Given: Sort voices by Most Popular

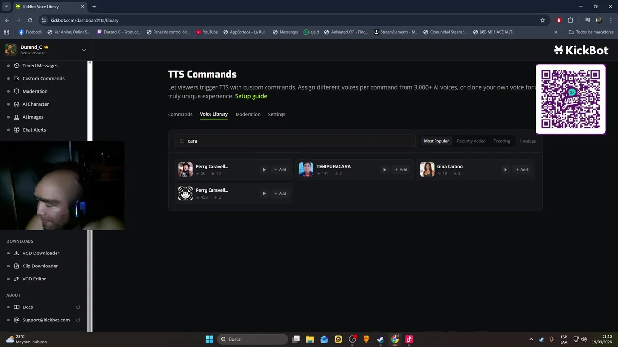Looking at the screenshot, I should (x=436, y=141).
